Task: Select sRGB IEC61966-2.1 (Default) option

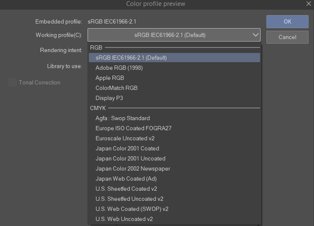Action: coord(174,58)
